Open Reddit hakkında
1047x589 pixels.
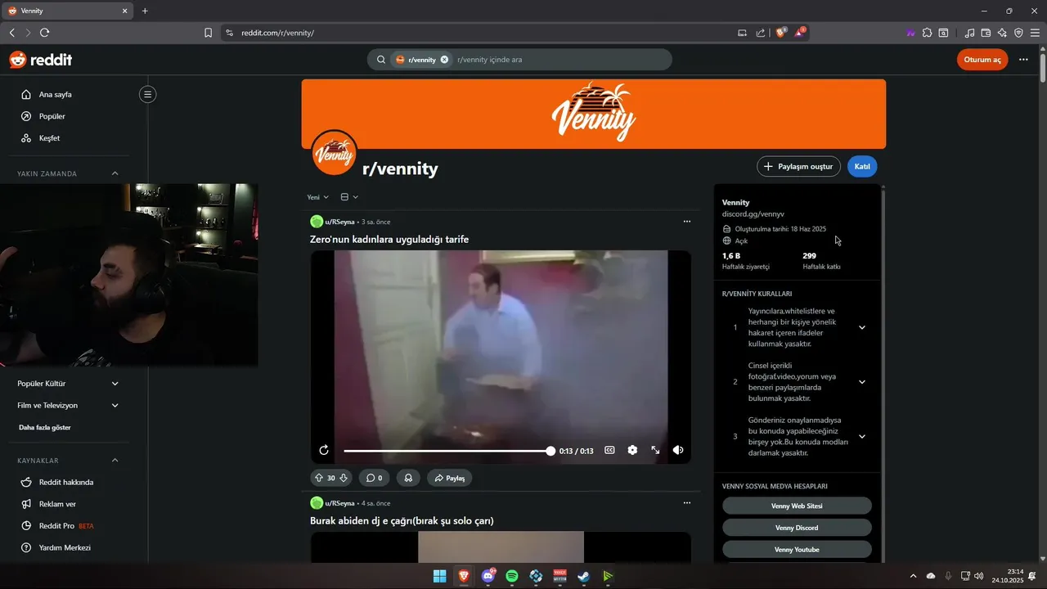[x=66, y=483]
